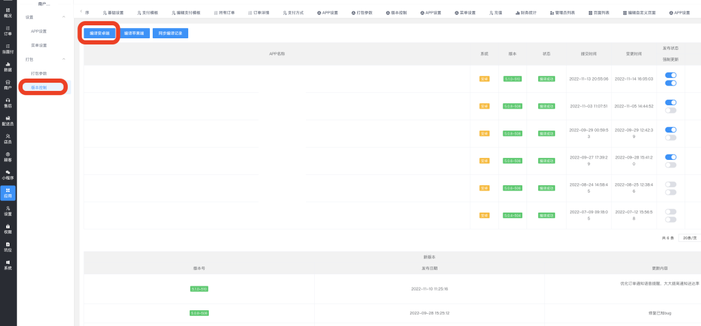Screen dimensions: 701x326
Task: Switch to the 所有订单 tab
Action: 223,12
